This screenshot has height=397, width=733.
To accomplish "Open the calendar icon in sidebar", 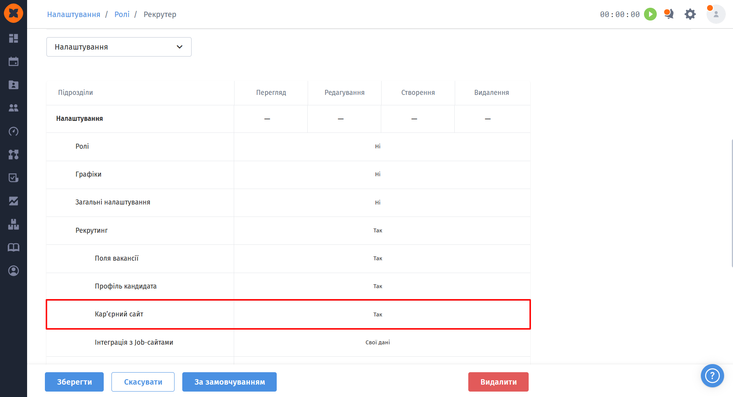I will [x=14, y=62].
